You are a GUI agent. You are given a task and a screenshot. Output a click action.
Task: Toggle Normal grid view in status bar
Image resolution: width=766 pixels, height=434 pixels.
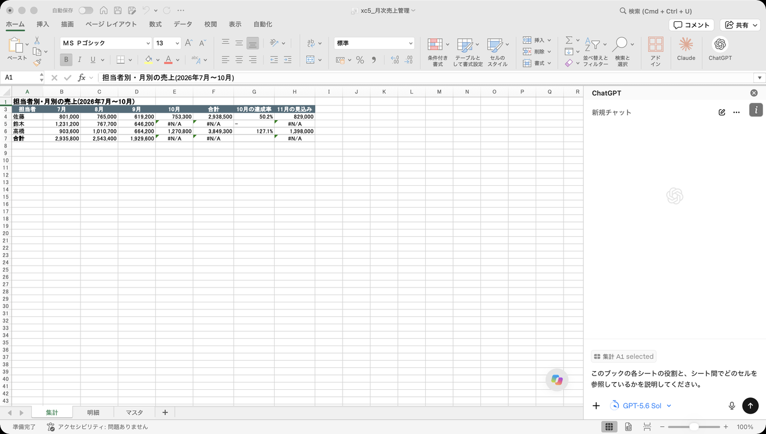[609, 427]
